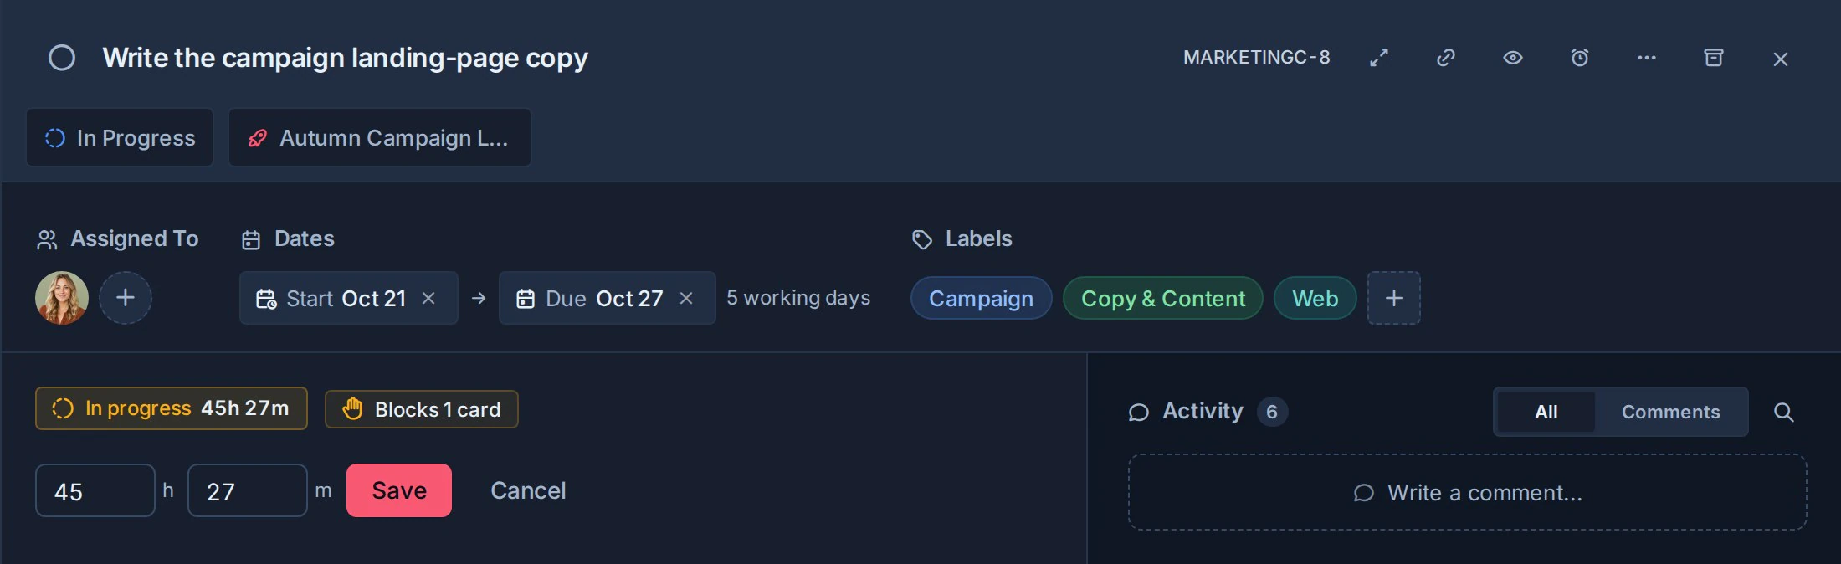This screenshot has width=1841, height=564.
Task: Add another assignee with the plus button
Action: click(126, 298)
